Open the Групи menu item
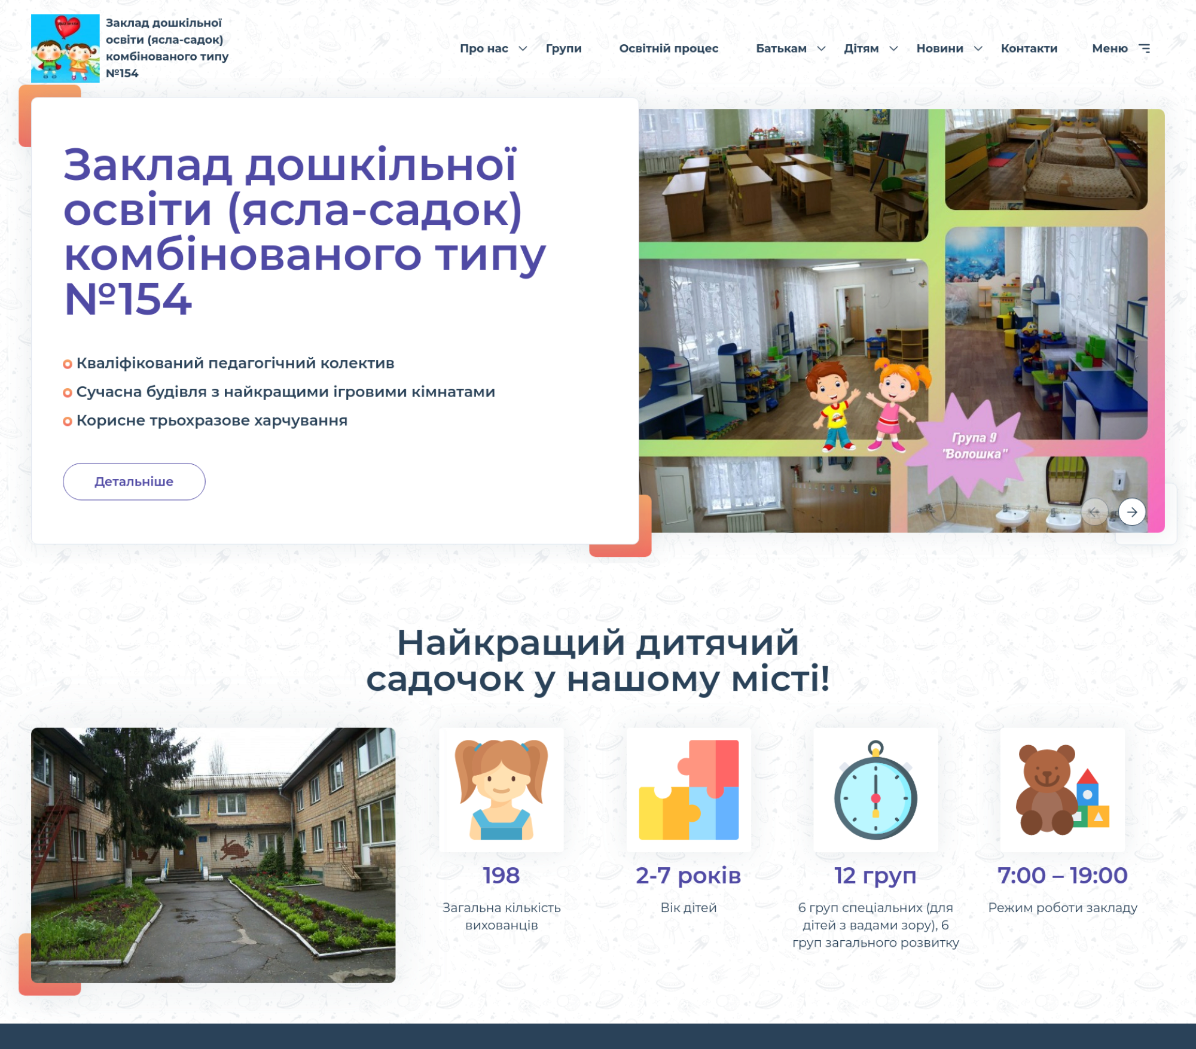The image size is (1196, 1049). [x=563, y=48]
